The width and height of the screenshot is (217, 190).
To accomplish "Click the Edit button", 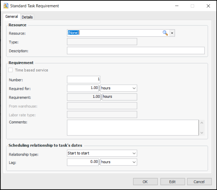I will [172, 182].
